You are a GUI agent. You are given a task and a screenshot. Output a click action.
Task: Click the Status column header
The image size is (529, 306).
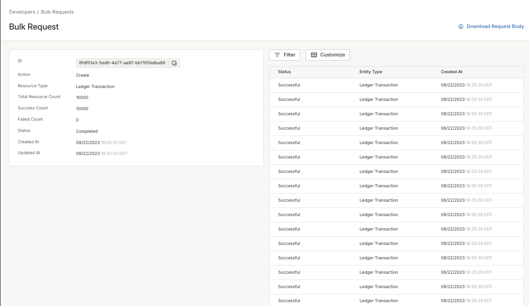pyautogui.click(x=284, y=72)
